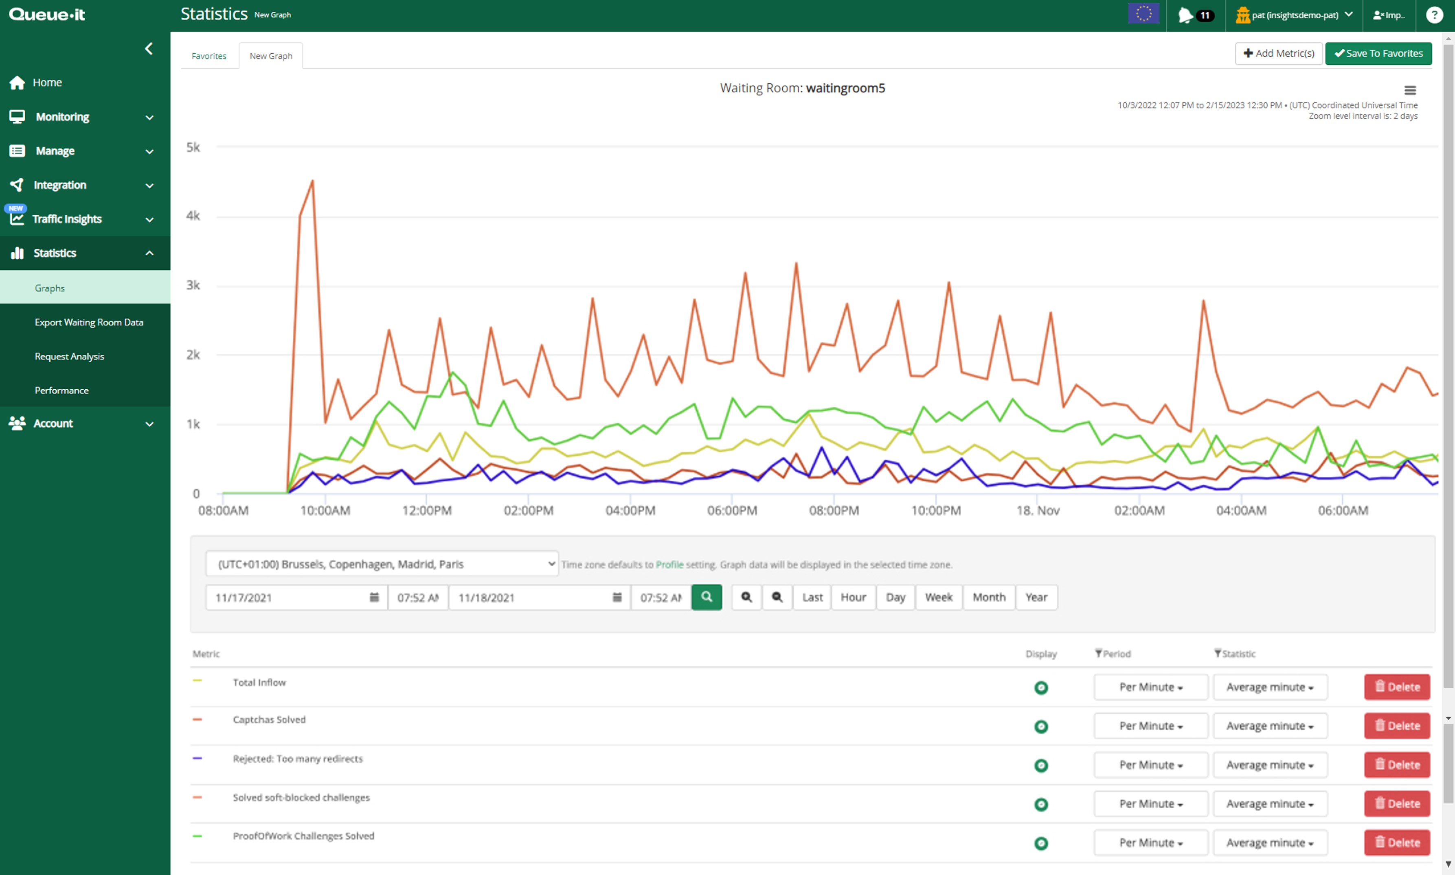Click the Period filter icon
The width and height of the screenshot is (1455, 875).
(1098, 653)
